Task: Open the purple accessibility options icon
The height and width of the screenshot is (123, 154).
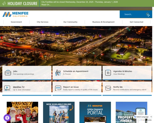Action: 7,118
